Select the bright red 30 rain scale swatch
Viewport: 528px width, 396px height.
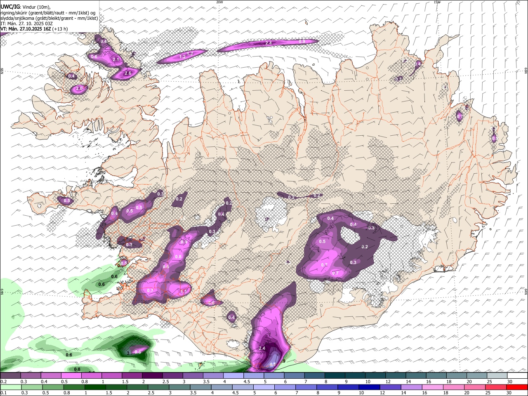pyautogui.click(x=517, y=387)
